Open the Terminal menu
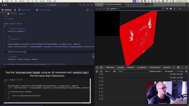This screenshot has width=189, height=106. 42,1
